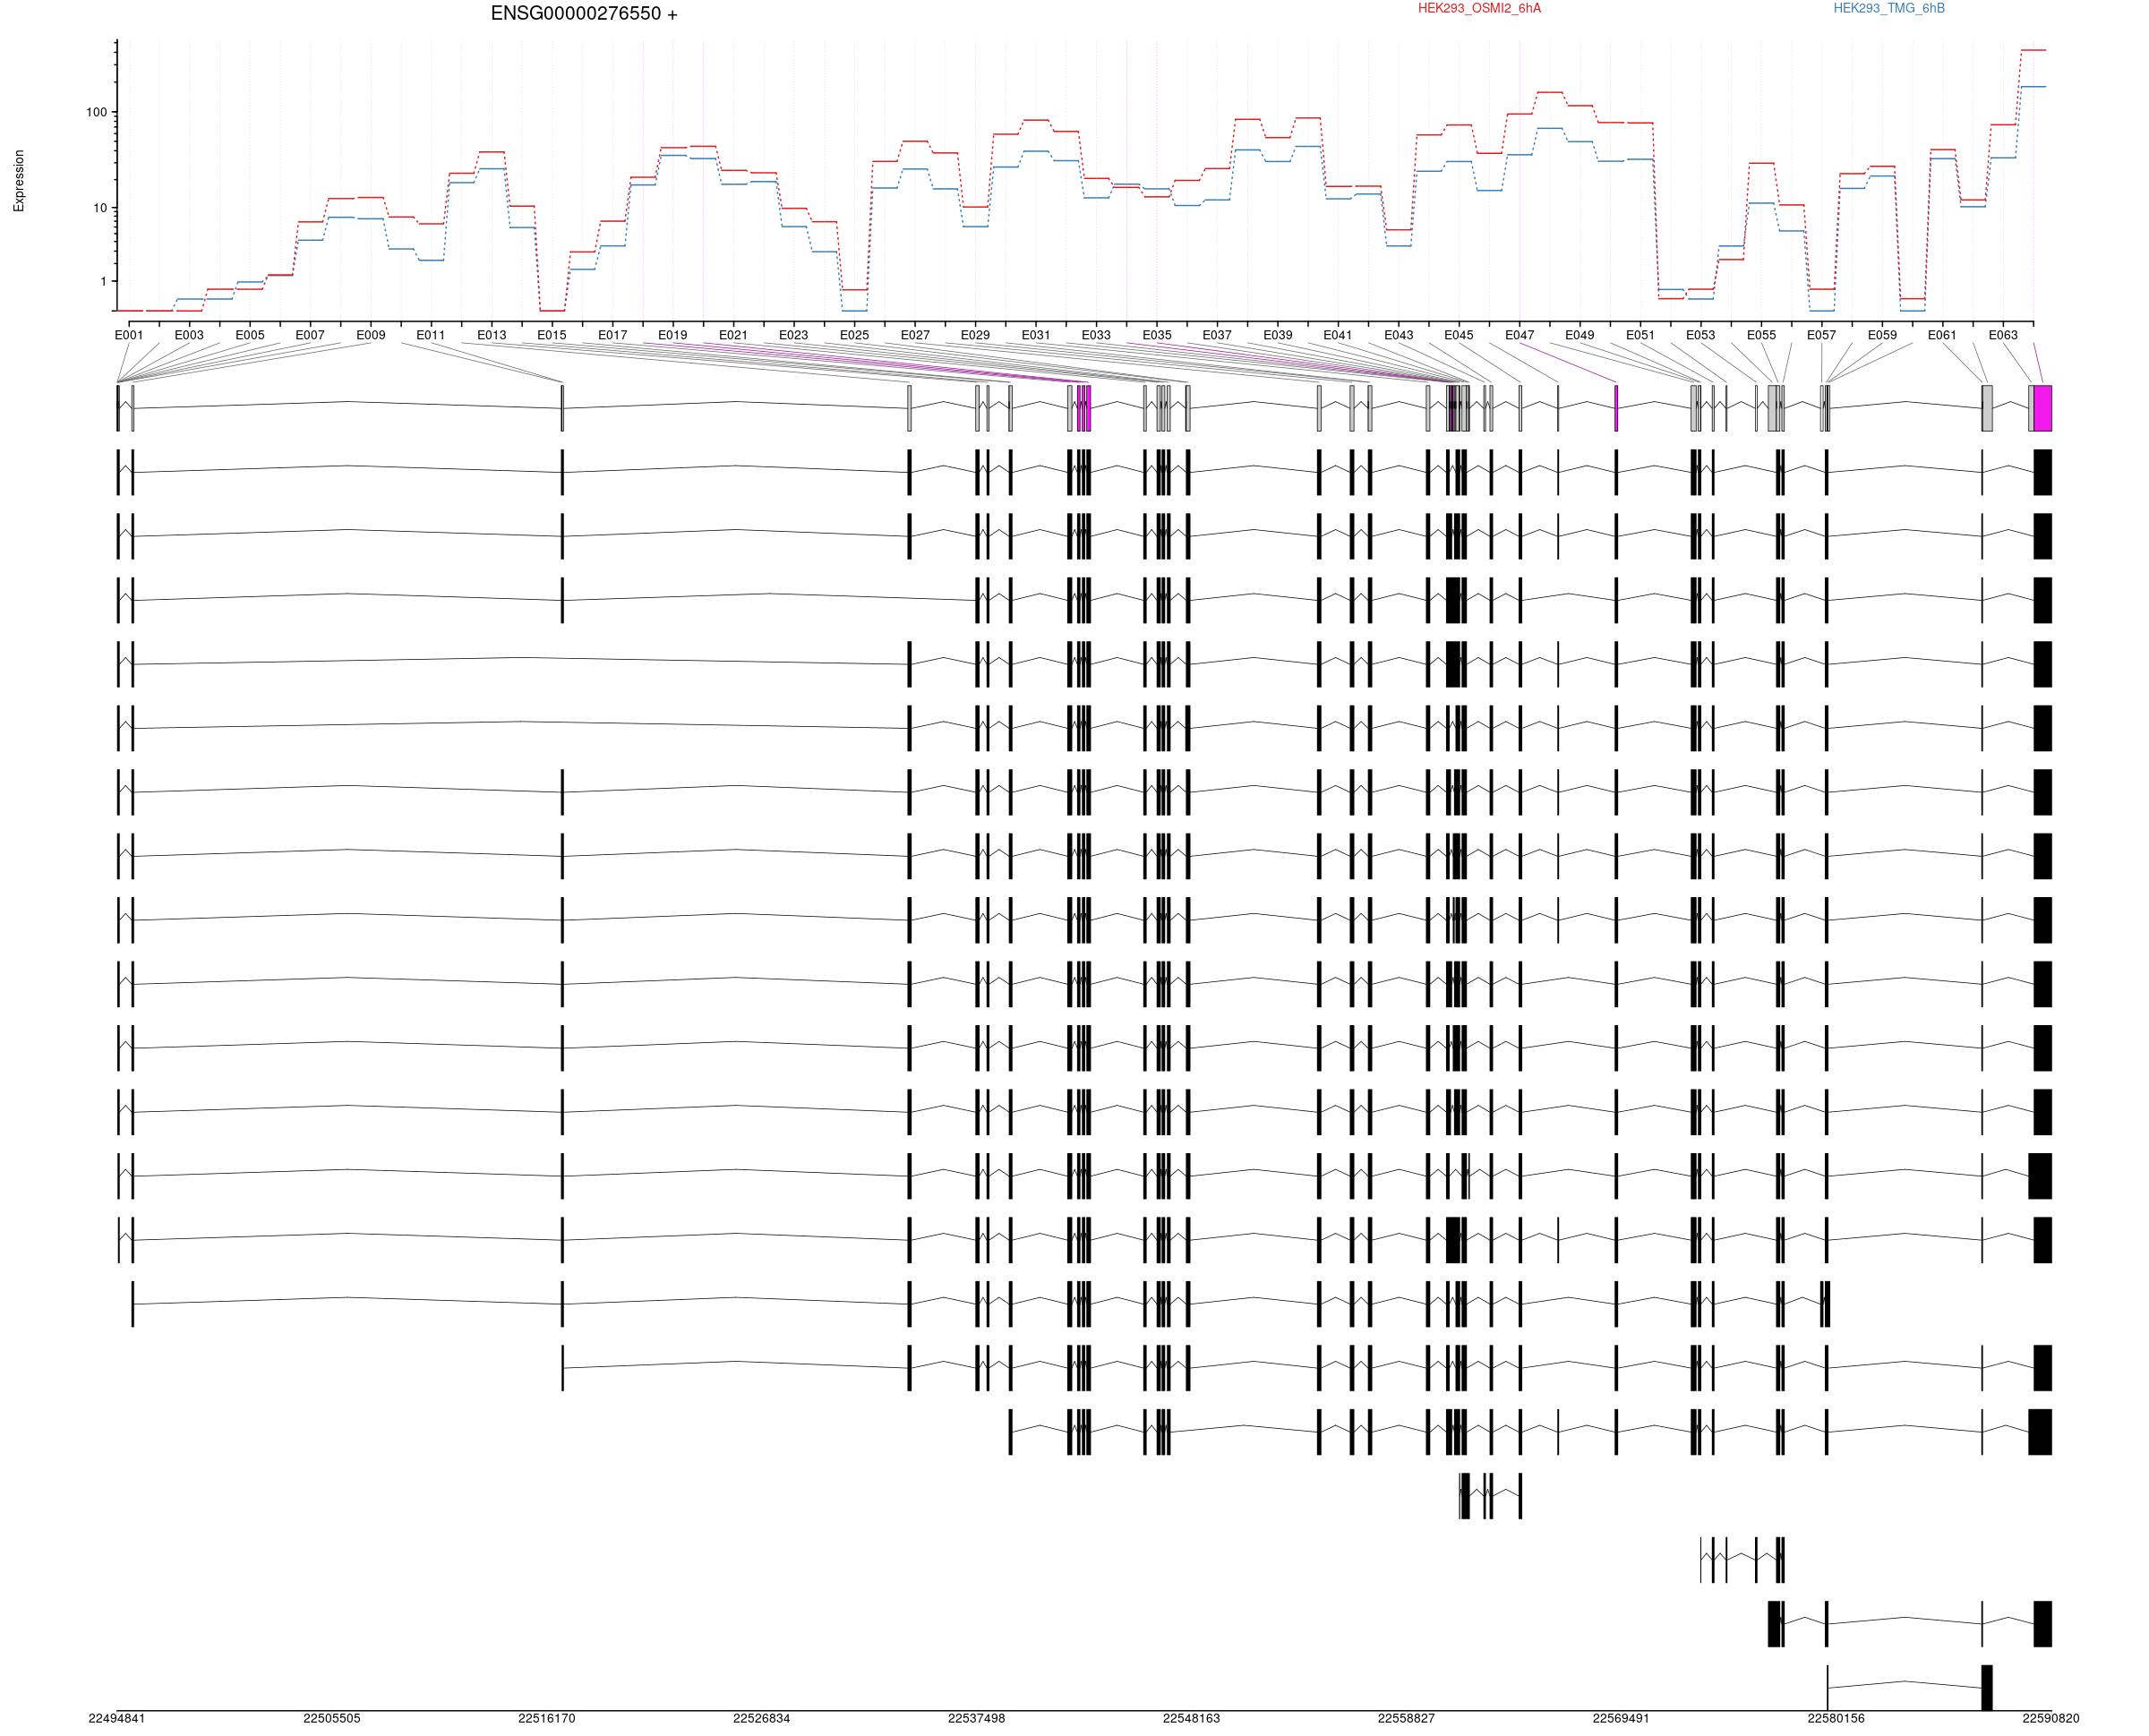2149x1736 pixels.
Task: Select genomic coordinate 22505505
Action: (x=332, y=1719)
